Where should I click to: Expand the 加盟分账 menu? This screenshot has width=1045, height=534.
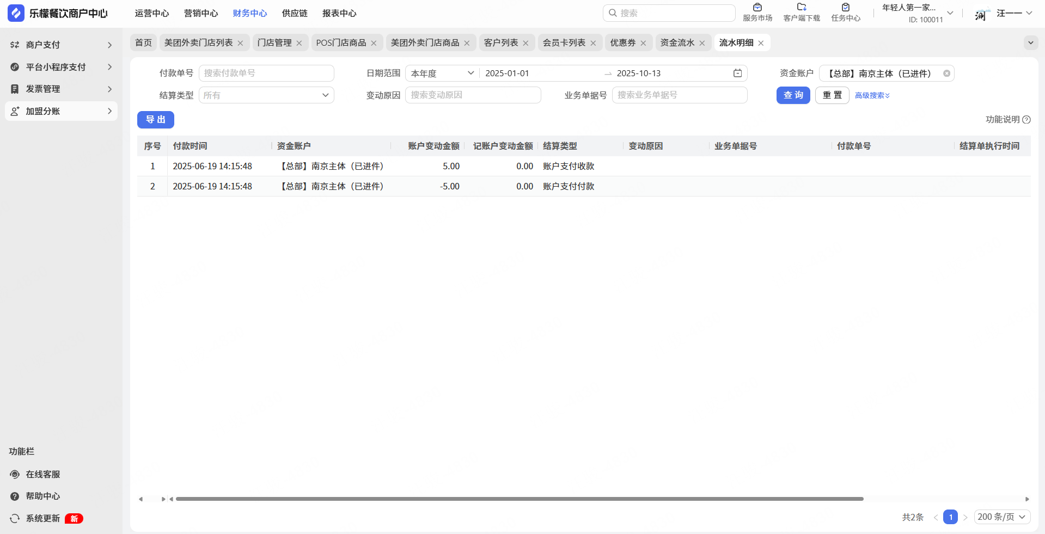[109, 111]
